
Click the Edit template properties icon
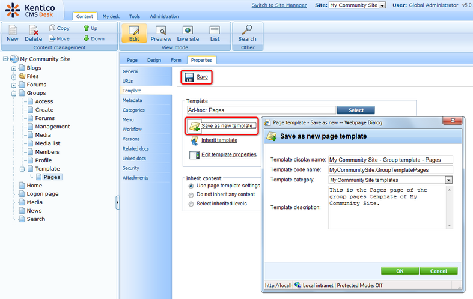tap(194, 155)
